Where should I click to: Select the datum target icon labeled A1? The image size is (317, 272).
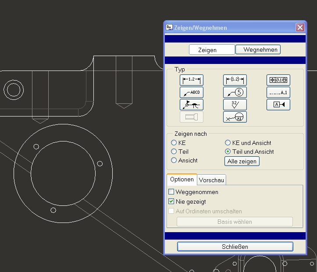click(235, 117)
